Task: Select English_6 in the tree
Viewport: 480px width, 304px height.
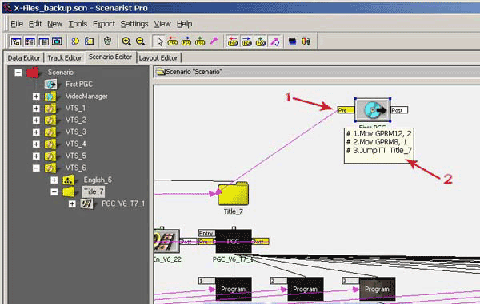Action: [98, 180]
